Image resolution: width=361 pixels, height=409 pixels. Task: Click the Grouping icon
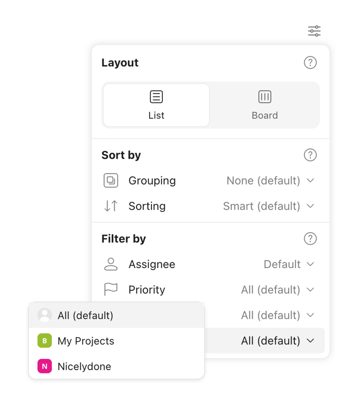111,180
